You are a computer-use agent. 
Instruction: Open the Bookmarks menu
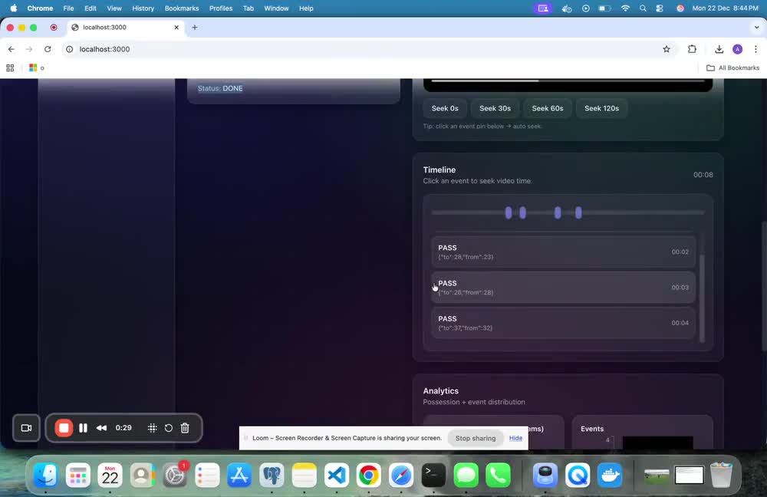coord(182,8)
